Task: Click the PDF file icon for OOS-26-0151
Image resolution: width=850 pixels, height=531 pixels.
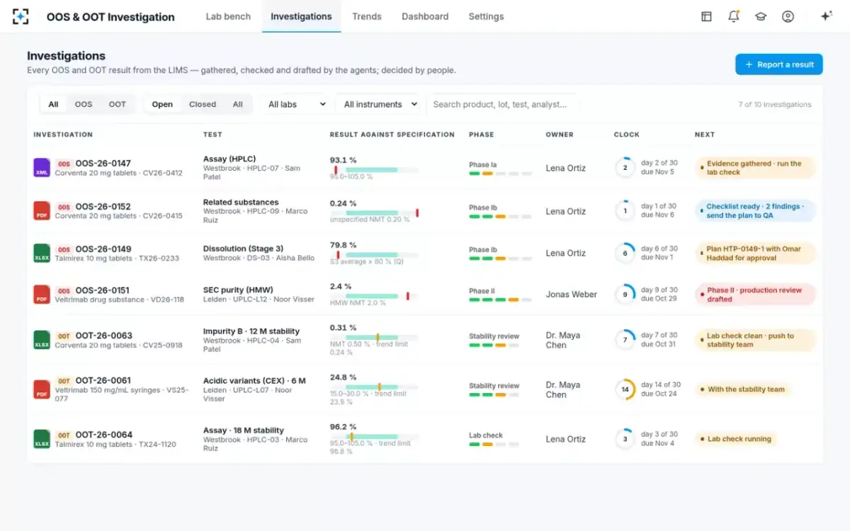Action: [x=42, y=295]
